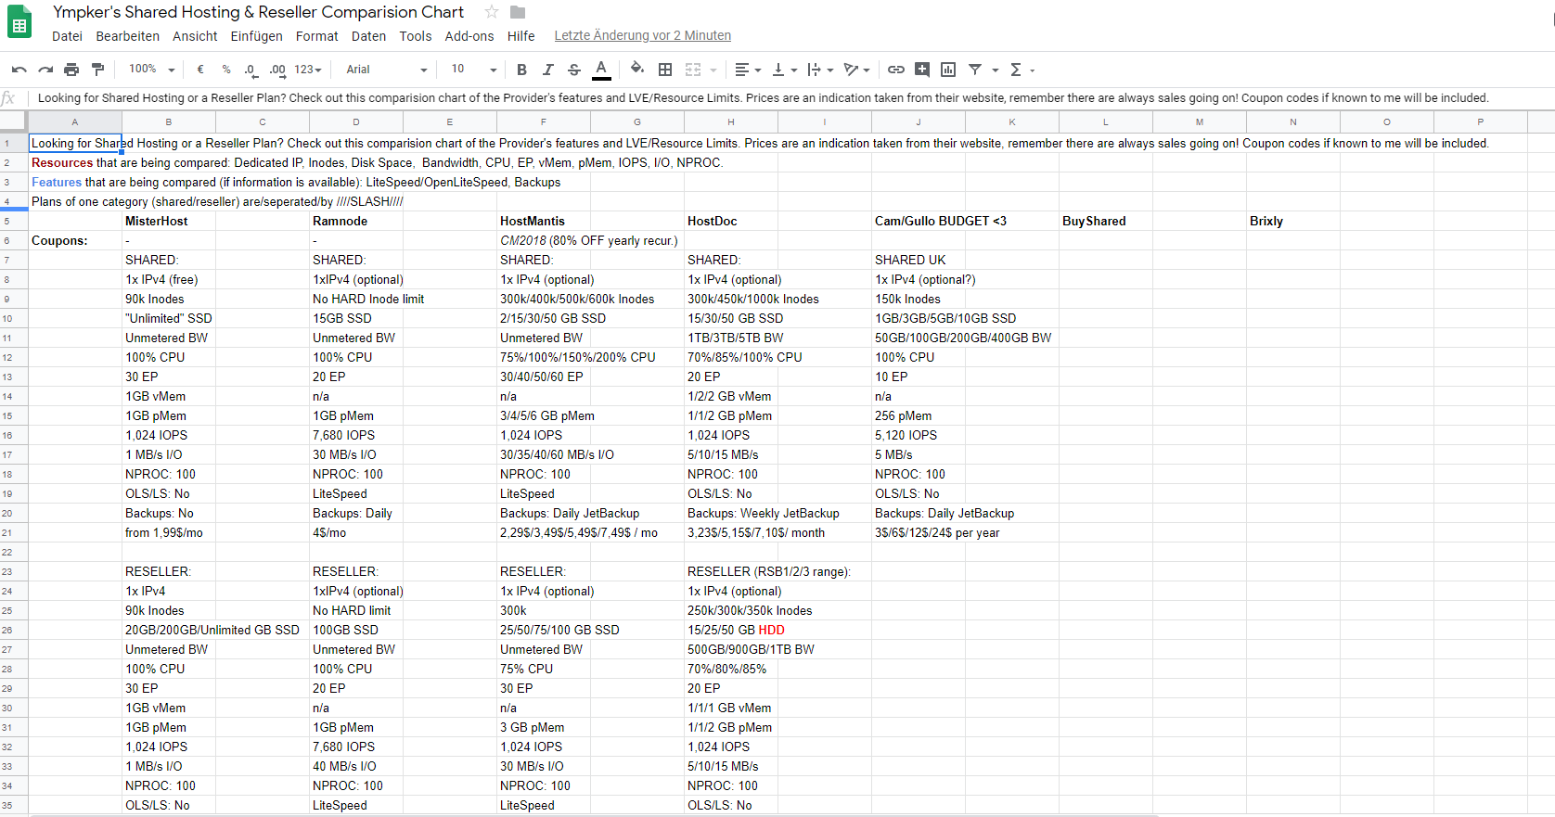
Task: Click the document title
Action: click(258, 12)
